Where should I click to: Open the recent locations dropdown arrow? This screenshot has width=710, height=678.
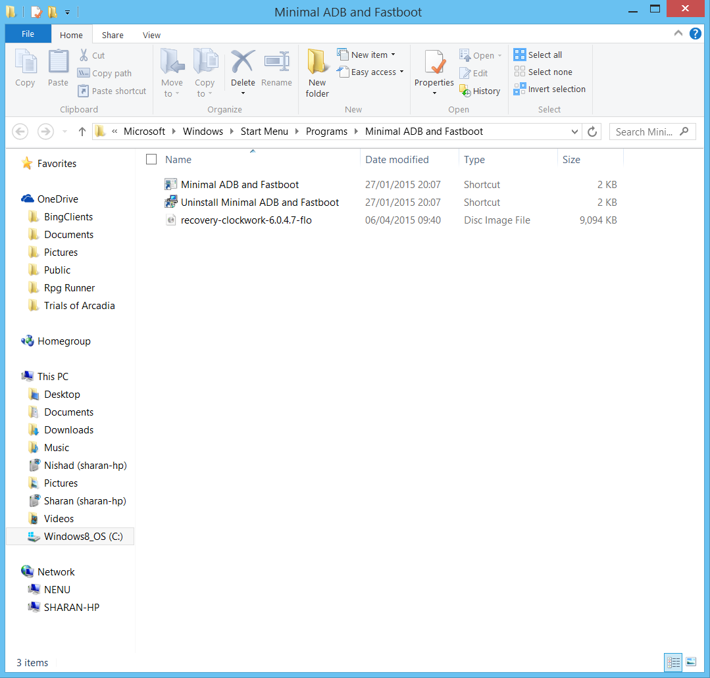64,132
